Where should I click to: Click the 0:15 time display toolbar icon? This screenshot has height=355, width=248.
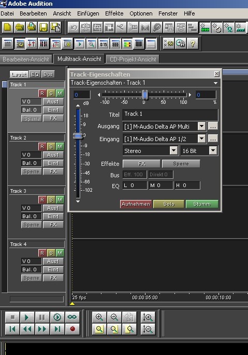point(104,43)
